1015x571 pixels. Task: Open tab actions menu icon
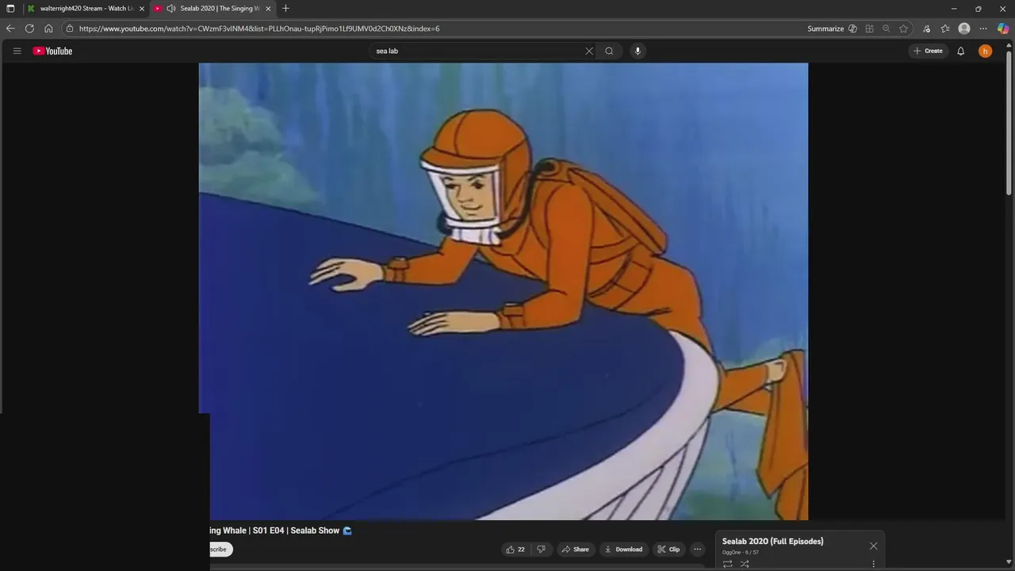pos(10,9)
